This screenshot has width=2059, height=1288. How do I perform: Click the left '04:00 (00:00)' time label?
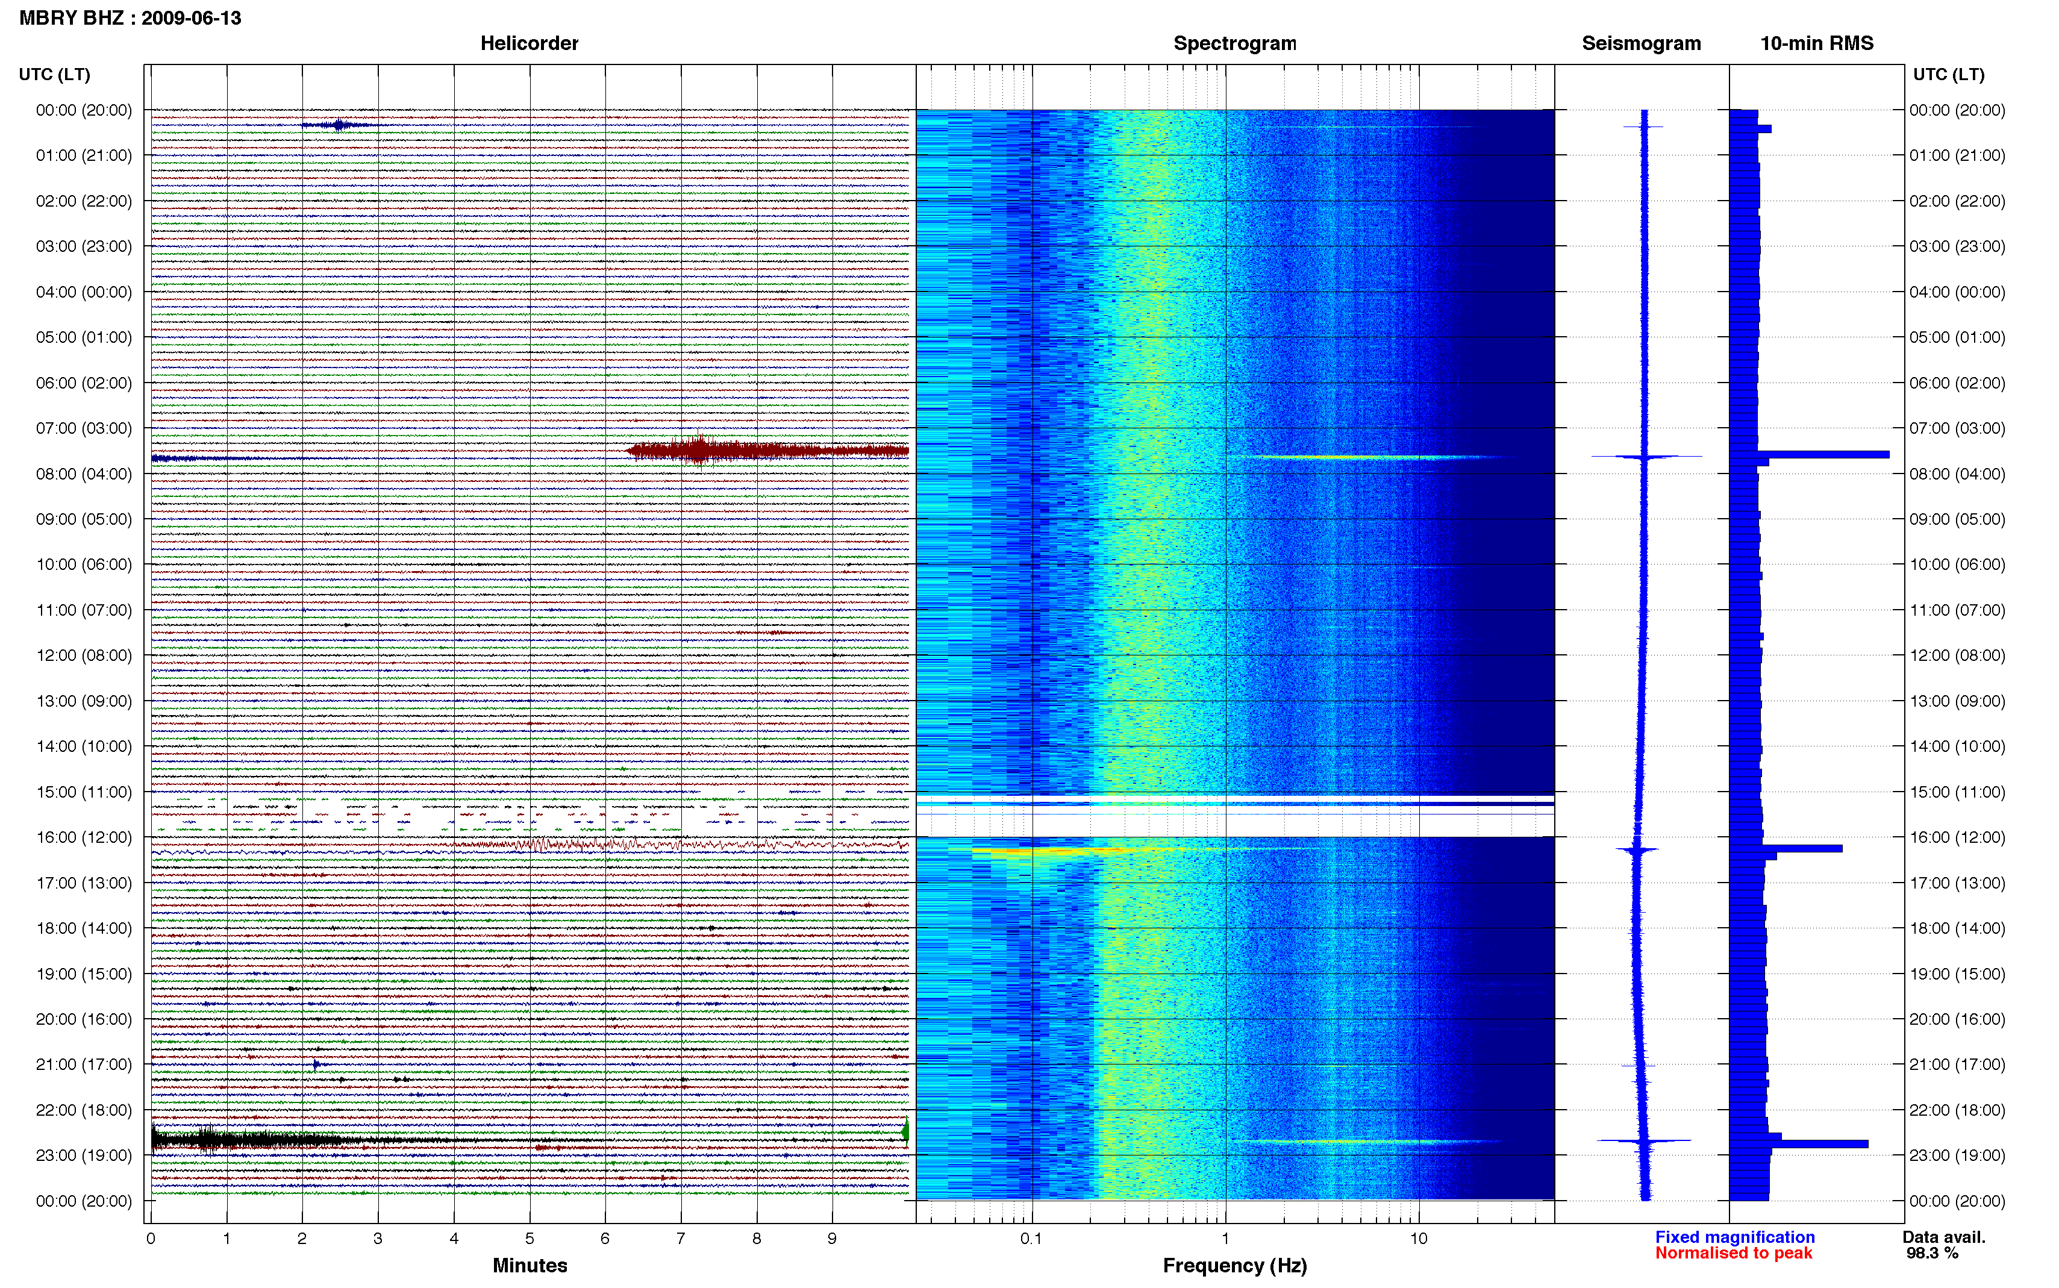coord(84,292)
